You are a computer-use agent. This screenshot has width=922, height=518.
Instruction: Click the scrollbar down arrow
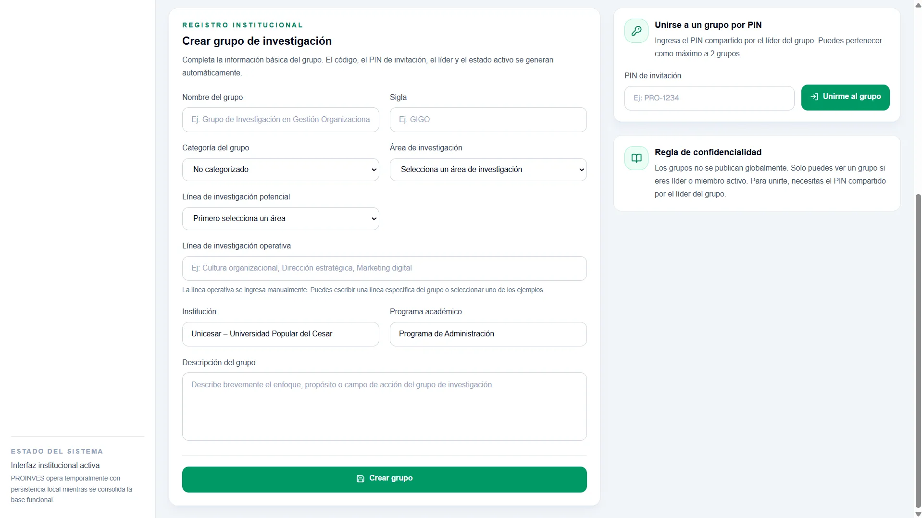(x=918, y=514)
